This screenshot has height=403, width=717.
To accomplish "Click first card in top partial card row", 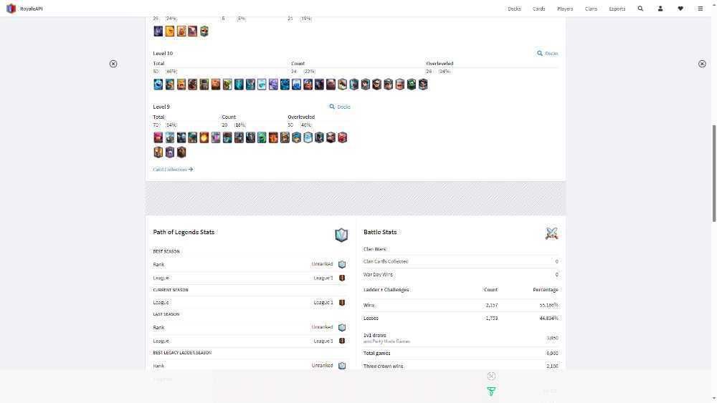I will point(158,31).
